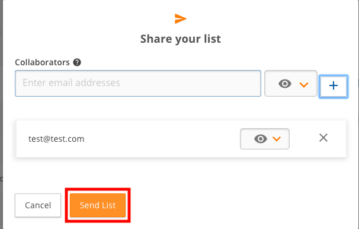The width and height of the screenshot is (359, 229).
Task: Remove test@test.com with the X icon
Action: (323, 138)
